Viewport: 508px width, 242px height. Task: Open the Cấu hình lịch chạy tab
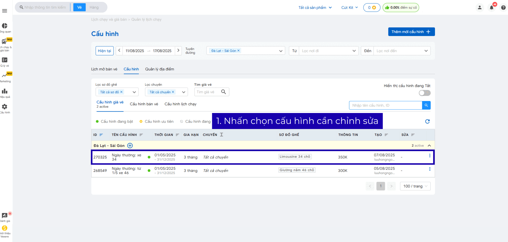pos(180,104)
